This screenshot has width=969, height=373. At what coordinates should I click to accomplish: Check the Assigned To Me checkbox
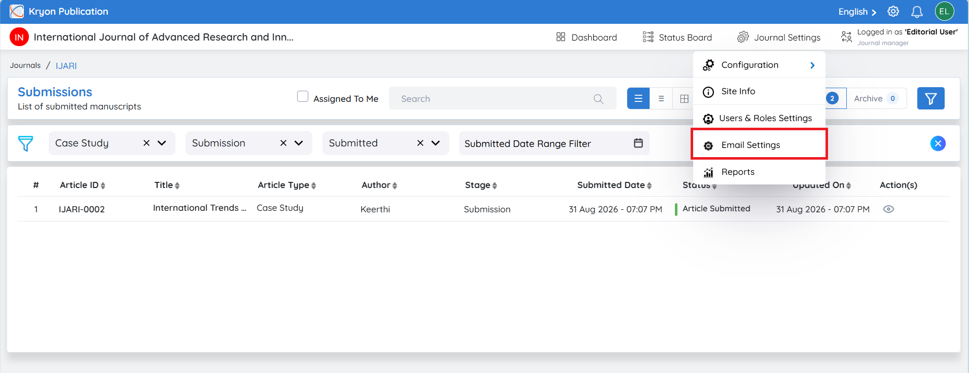click(x=303, y=96)
